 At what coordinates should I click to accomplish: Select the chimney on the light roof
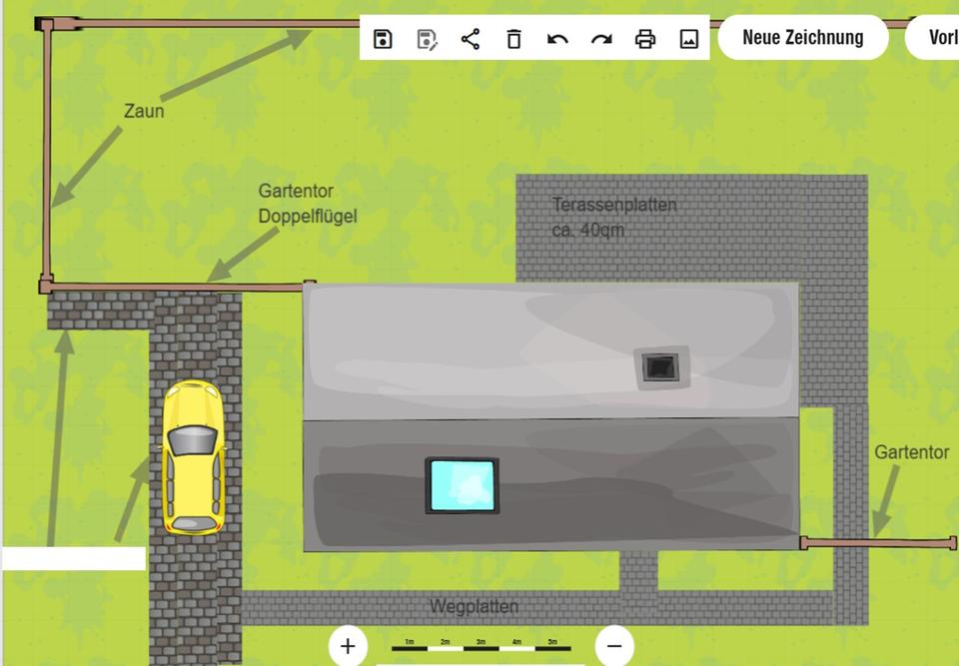659,368
